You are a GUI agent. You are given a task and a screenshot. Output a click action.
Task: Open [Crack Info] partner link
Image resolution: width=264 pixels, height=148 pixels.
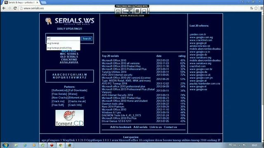[75, 105]
